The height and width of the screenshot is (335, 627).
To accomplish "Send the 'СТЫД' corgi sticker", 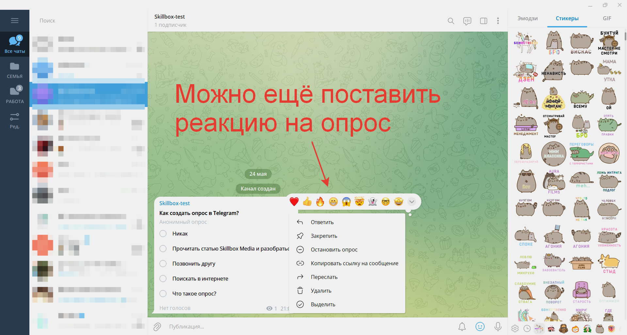I will (609, 263).
